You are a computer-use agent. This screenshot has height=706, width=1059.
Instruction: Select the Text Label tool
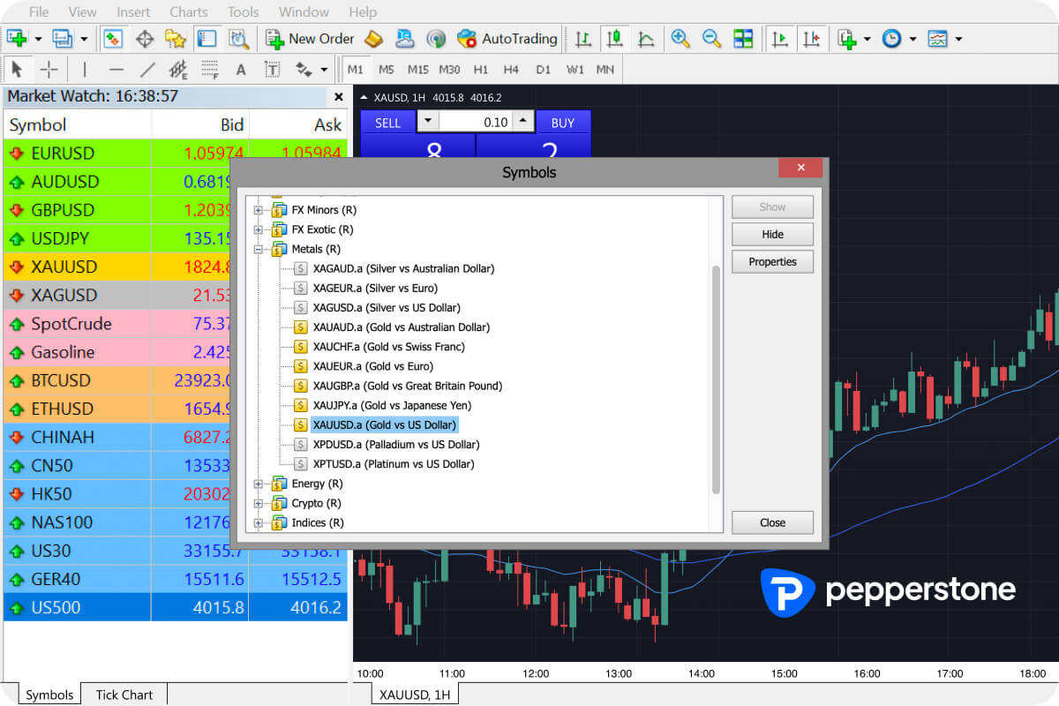[273, 69]
